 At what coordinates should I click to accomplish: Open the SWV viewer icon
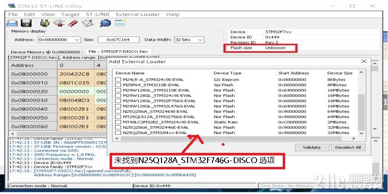point(120,23)
